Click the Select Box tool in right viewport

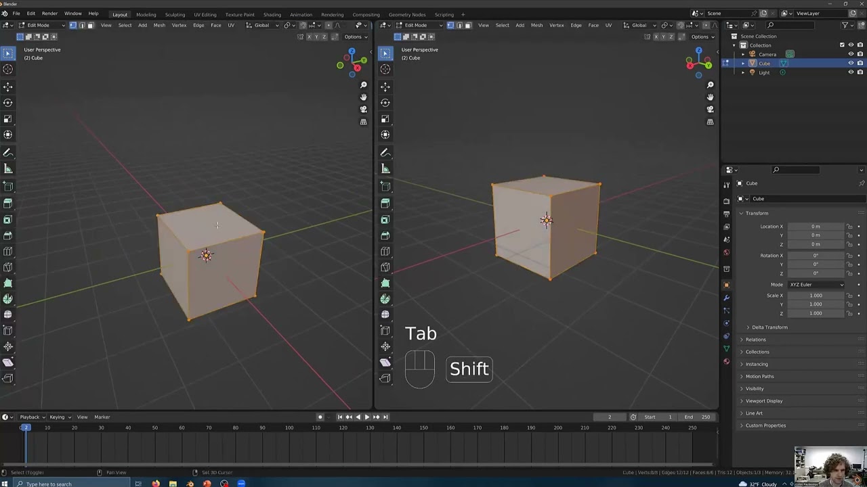pyautogui.click(x=385, y=53)
